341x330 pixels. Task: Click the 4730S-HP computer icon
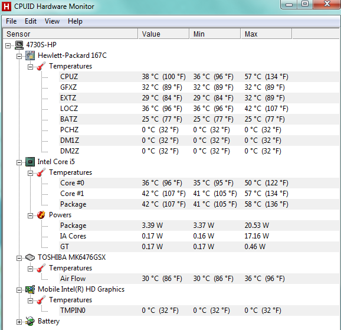[19, 45]
